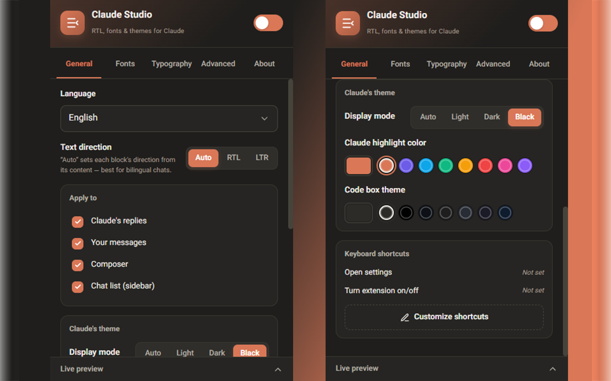The width and height of the screenshot is (611, 381).
Task: Select Light display mode in the right panel
Action: (x=460, y=117)
